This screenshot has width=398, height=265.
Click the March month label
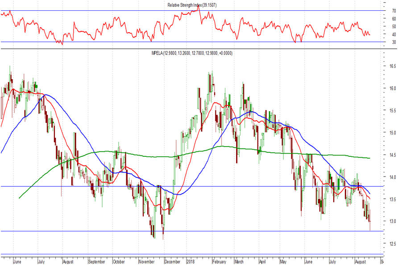(x=239, y=261)
